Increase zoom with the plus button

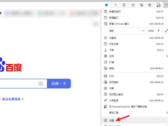158,31
